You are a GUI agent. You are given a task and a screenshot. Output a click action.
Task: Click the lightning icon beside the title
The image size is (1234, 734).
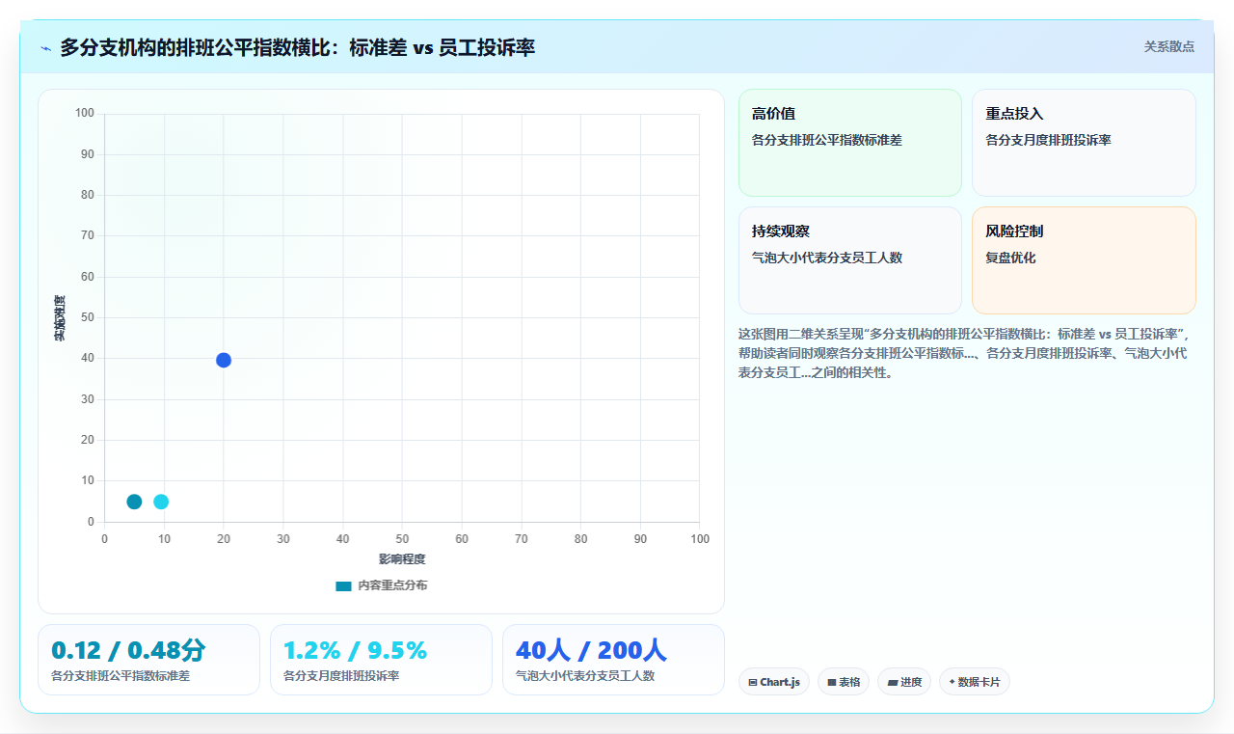[46, 48]
